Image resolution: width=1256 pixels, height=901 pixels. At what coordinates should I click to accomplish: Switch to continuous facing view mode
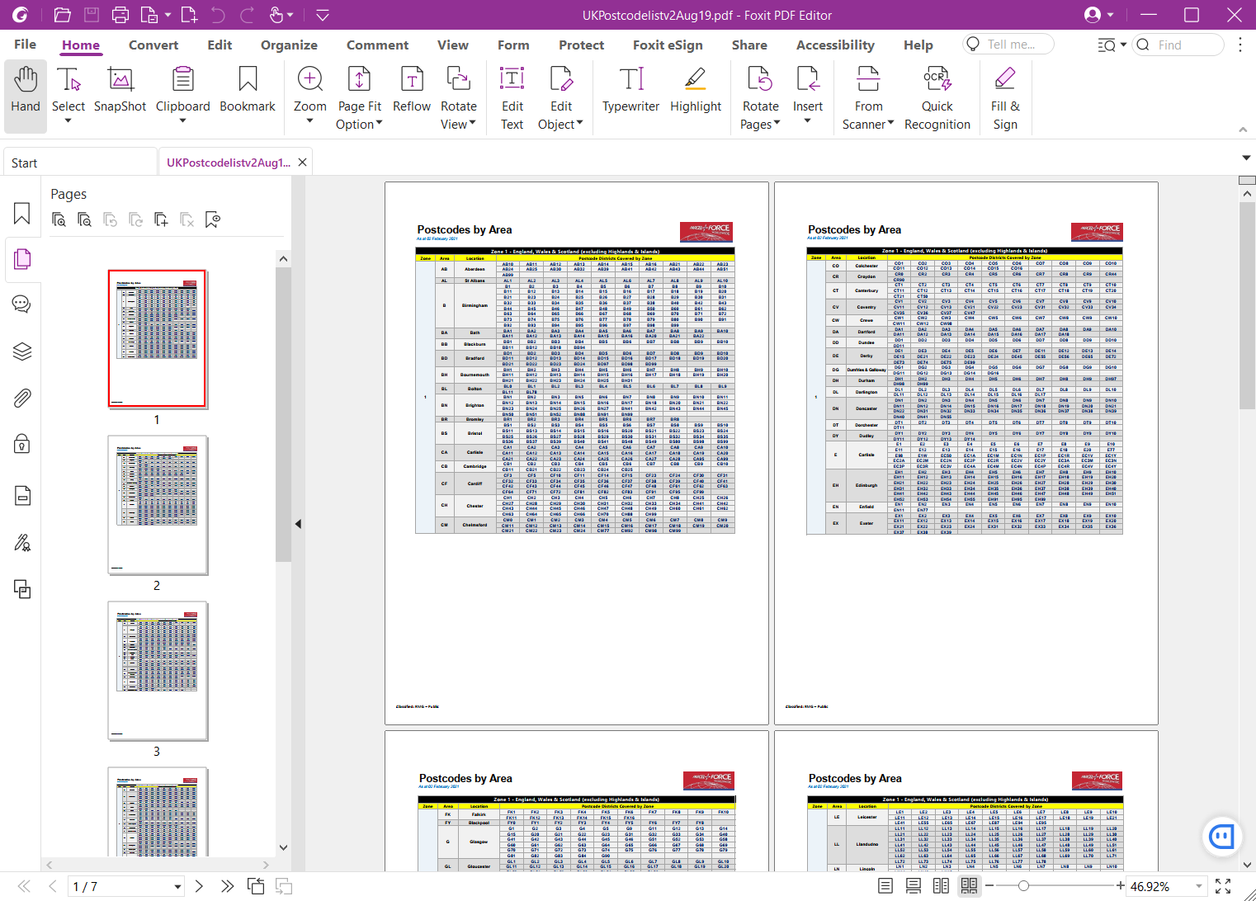969,886
